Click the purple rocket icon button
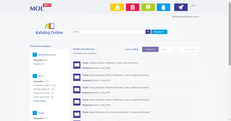Viewport: 231px width, 121px height. pyautogui.click(x=181, y=7)
